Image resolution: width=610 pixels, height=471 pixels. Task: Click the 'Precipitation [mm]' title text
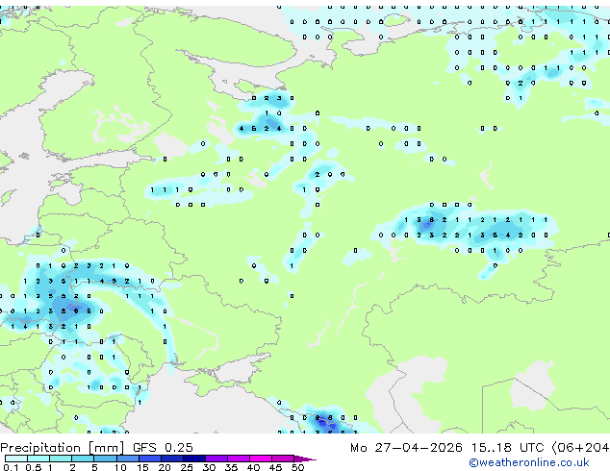[63, 448]
